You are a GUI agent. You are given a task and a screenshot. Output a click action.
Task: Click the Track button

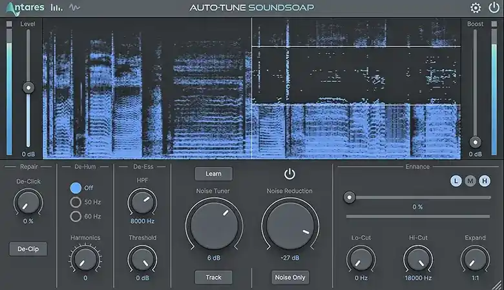click(213, 278)
